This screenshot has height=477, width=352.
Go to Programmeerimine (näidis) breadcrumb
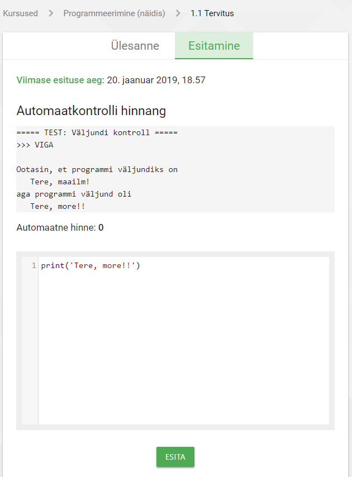coord(114,13)
